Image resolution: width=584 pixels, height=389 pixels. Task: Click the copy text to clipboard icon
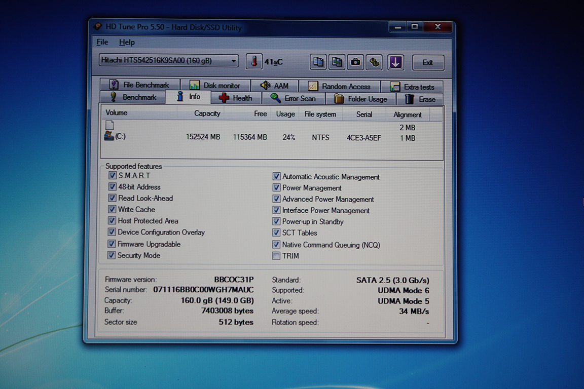click(x=318, y=62)
